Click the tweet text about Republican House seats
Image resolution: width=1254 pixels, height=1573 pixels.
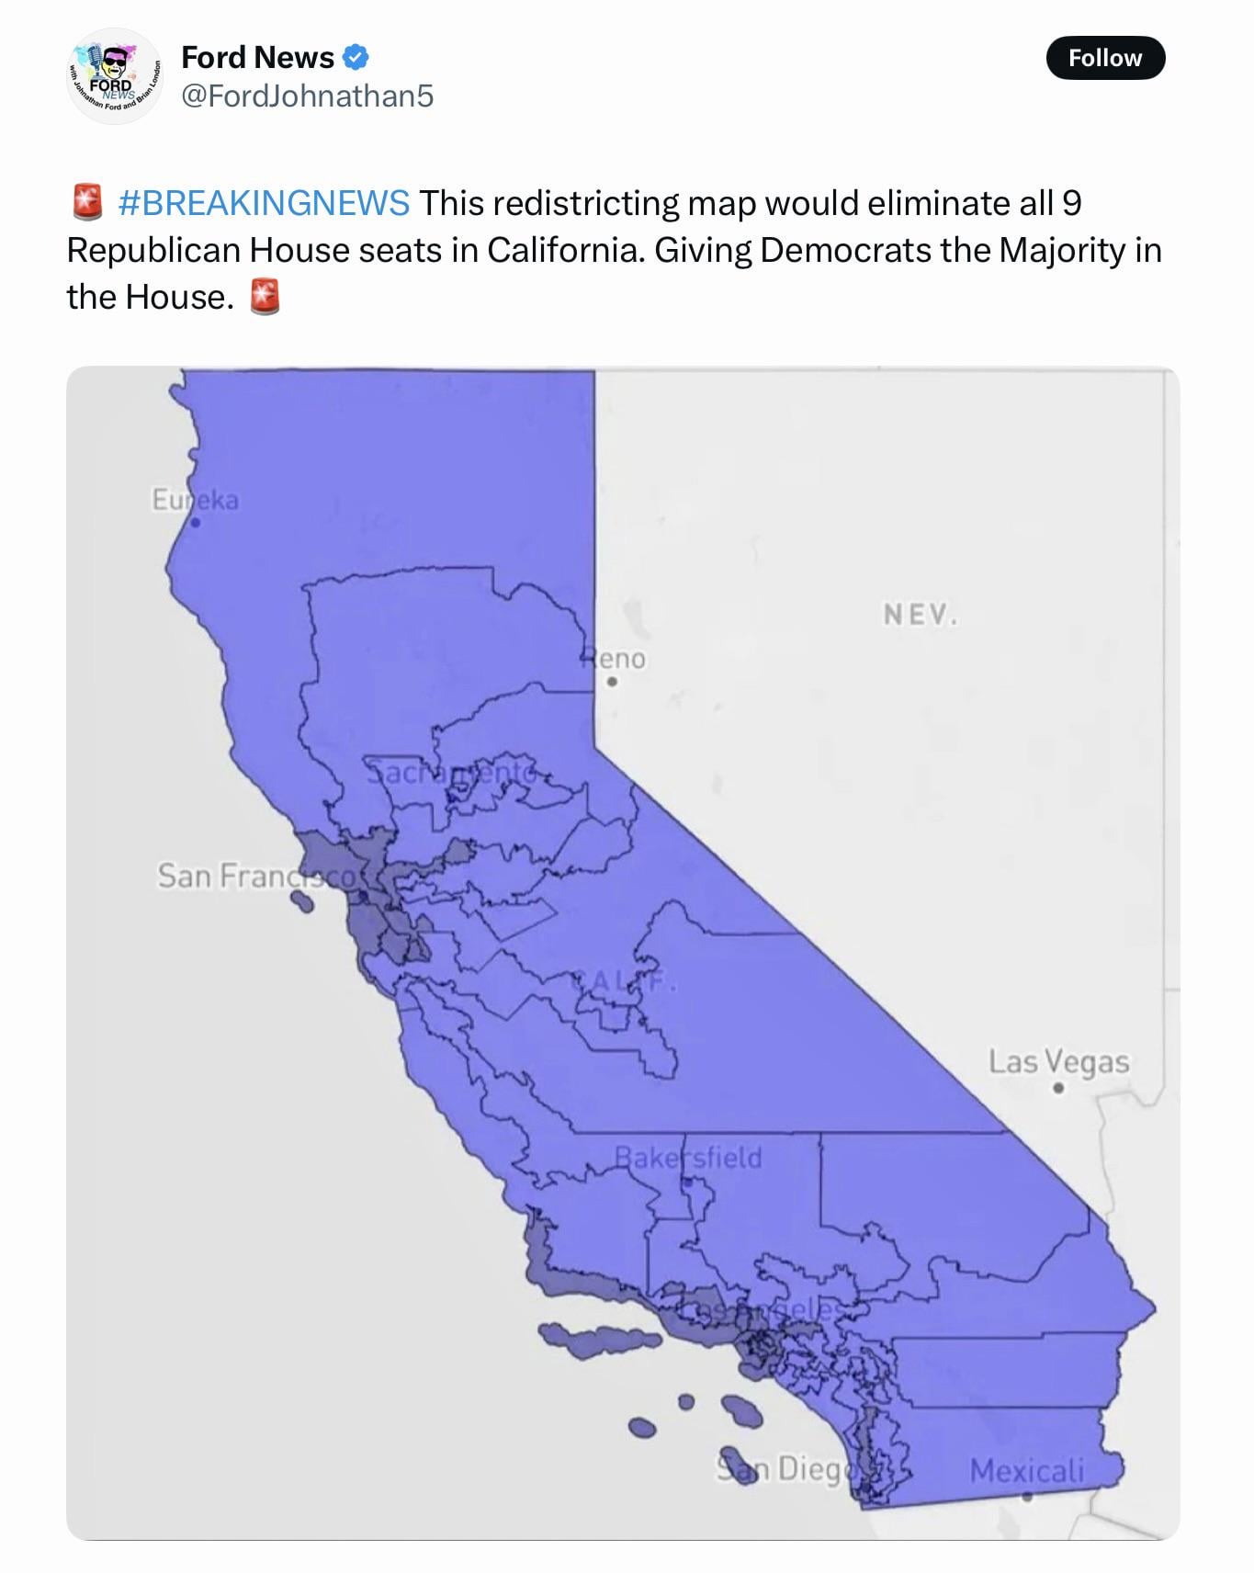pyautogui.click(x=614, y=250)
